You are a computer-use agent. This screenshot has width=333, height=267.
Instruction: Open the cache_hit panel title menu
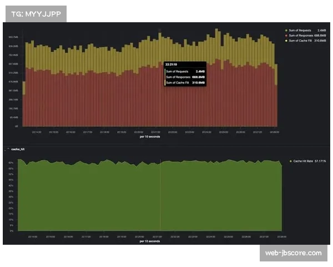(18, 149)
